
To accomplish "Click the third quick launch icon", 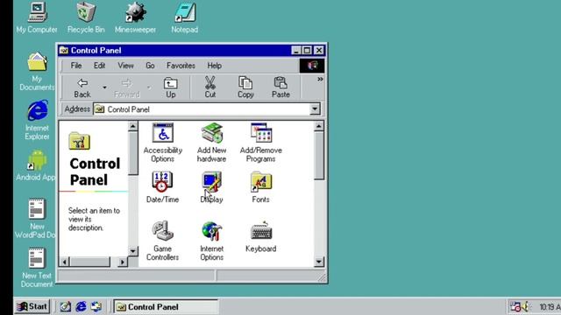I will point(96,306).
